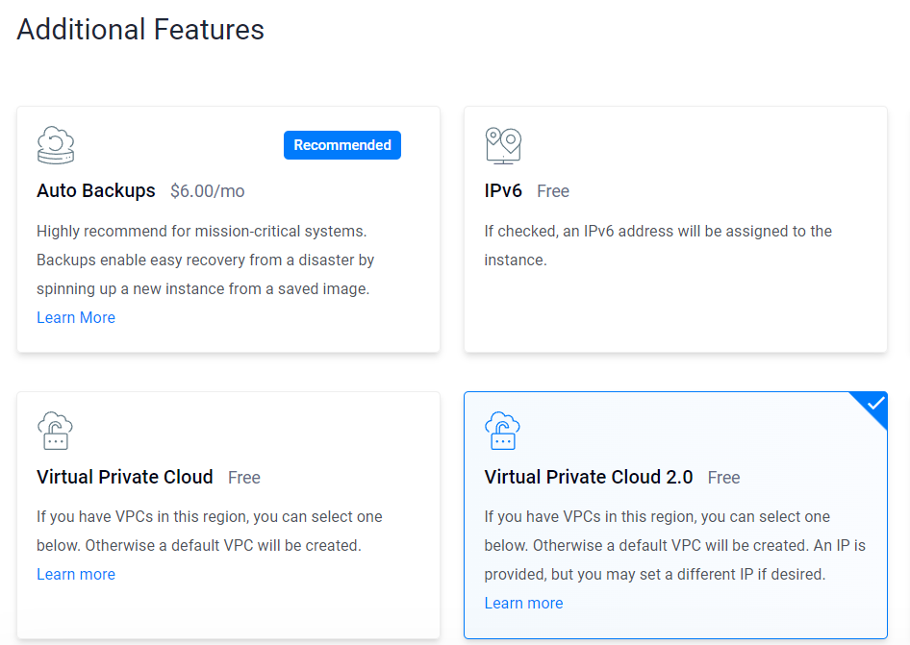The height and width of the screenshot is (645, 910).
Task: Open Learn More link under Auto Backups
Action: click(x=76, y=318)
